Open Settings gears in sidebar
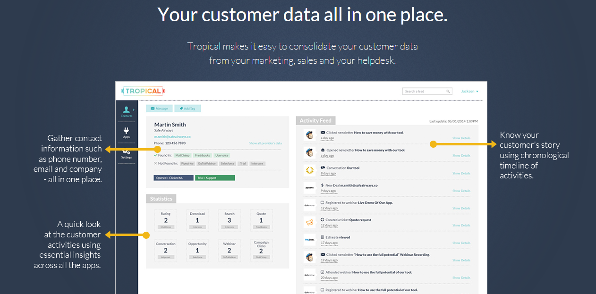596x294 pixels. (126, 153)
